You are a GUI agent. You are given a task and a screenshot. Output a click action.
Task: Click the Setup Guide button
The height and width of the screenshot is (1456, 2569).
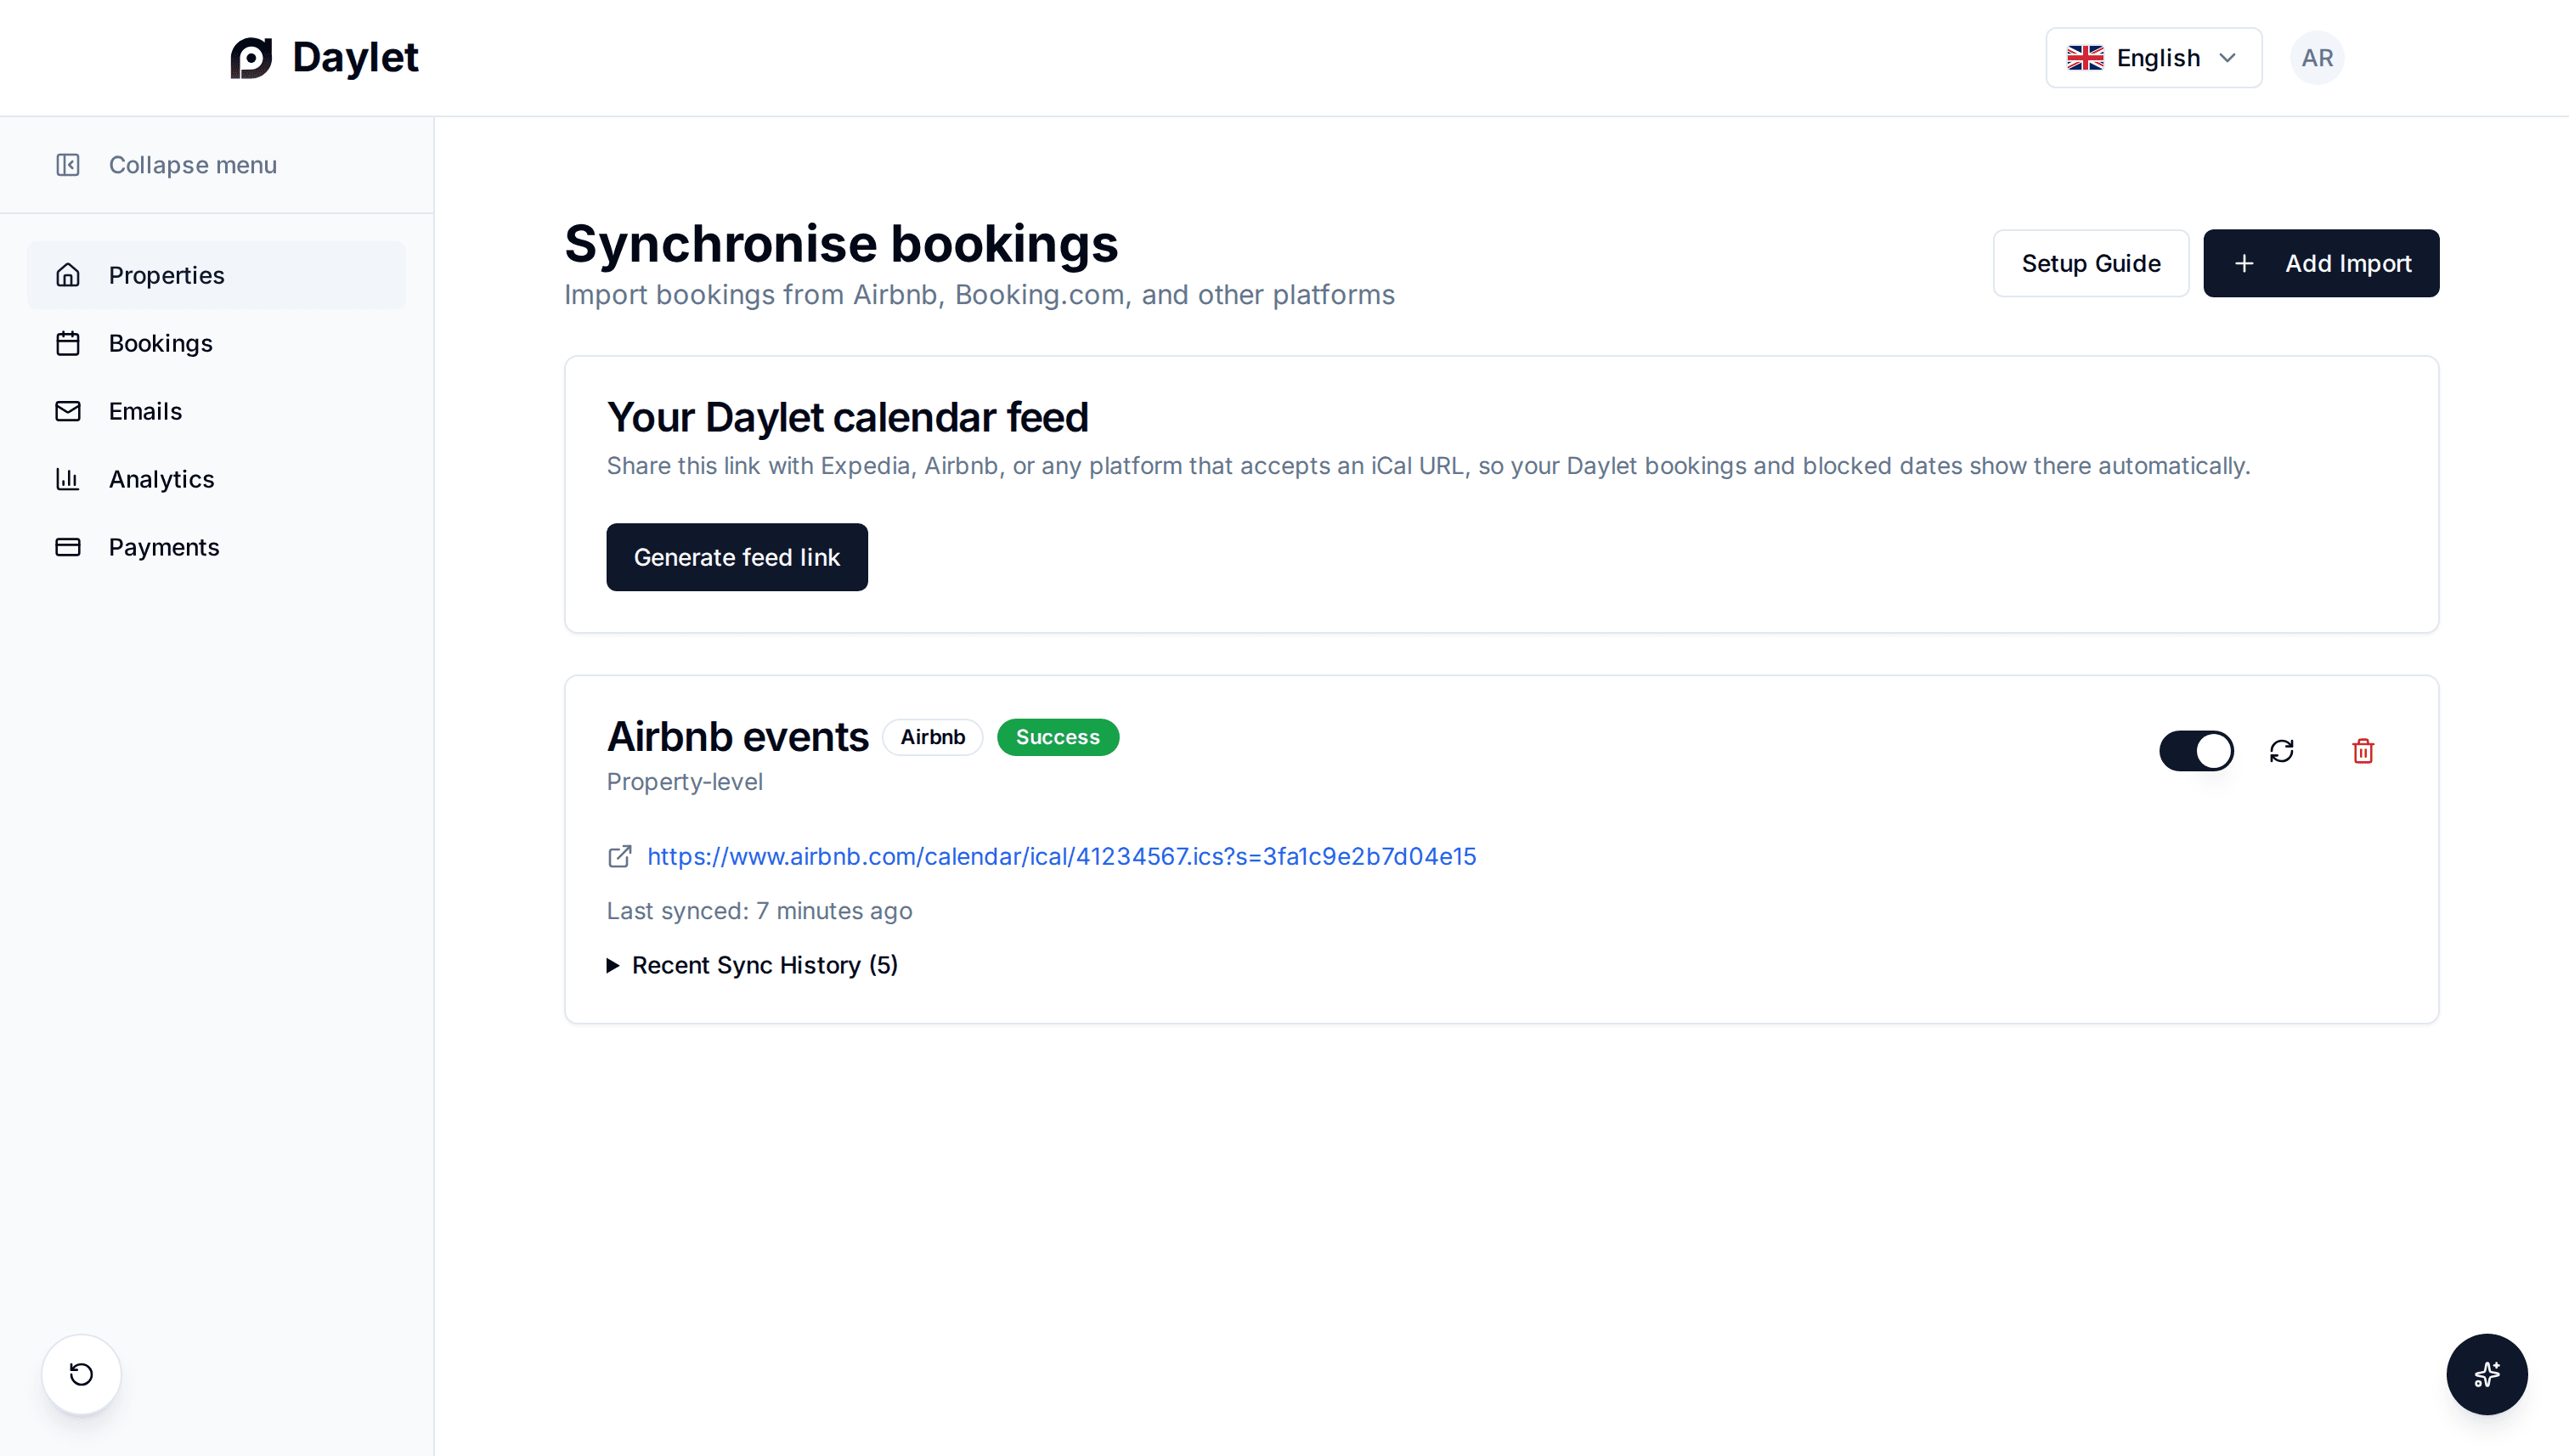pyautogui.click(x=2091, y=263)
